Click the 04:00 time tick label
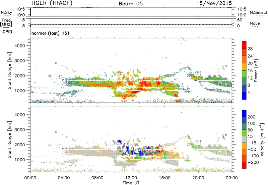This screenshot has width=268, height=185. [64, 178]
